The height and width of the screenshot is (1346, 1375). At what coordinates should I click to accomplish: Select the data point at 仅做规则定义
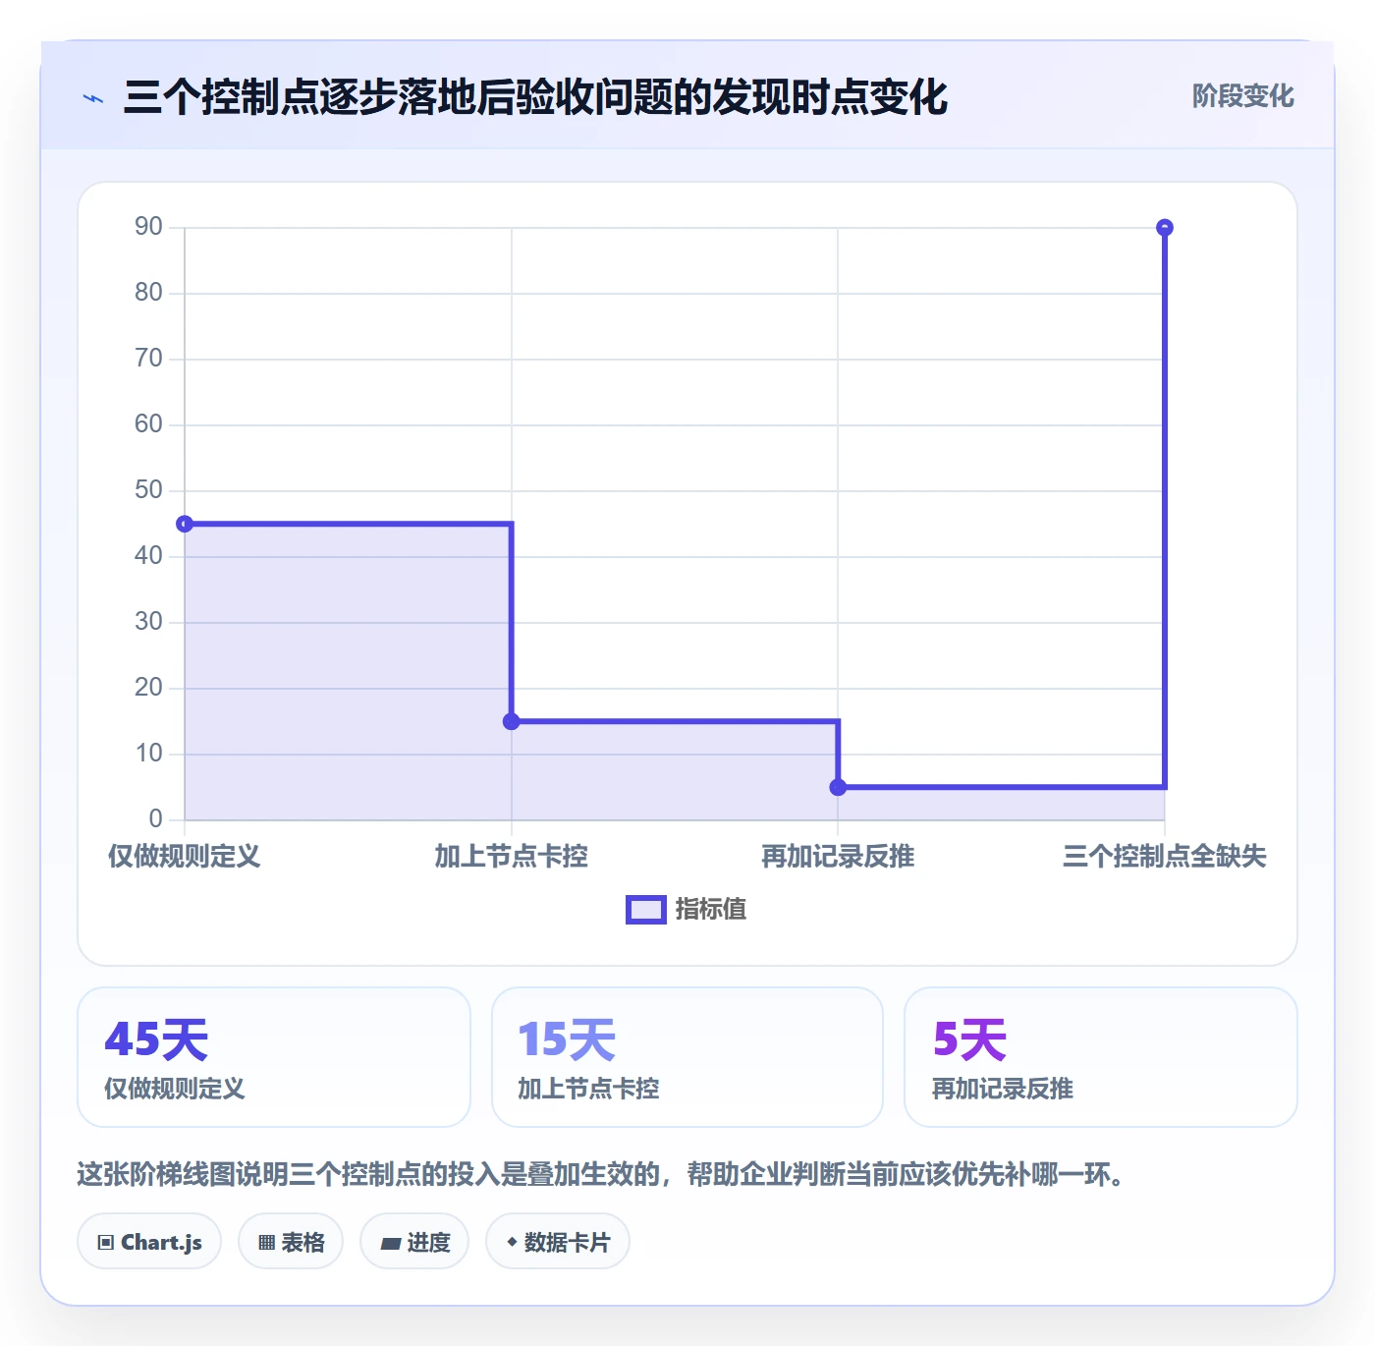coord(185,524)
